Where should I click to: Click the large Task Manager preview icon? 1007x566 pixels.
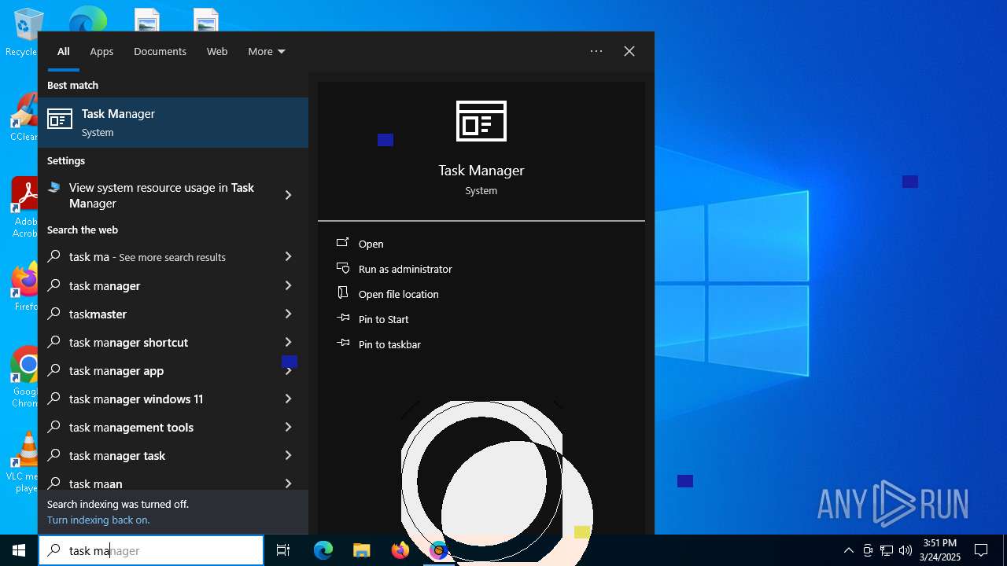point(481,121)
